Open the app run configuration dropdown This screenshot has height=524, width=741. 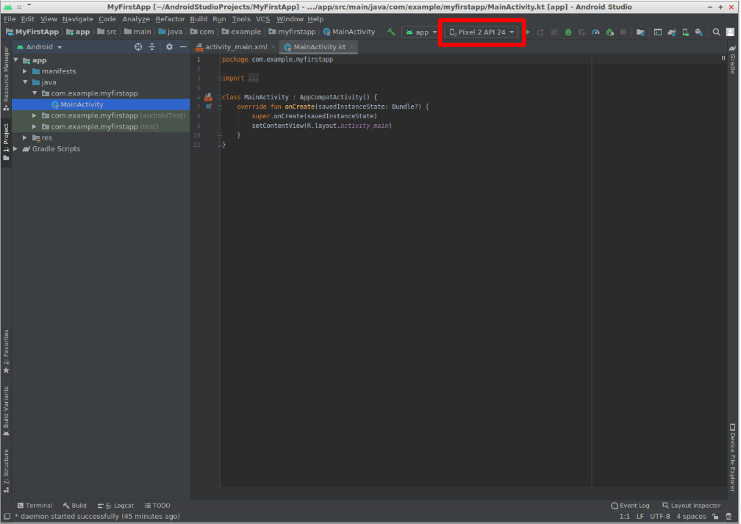(421, 32)
